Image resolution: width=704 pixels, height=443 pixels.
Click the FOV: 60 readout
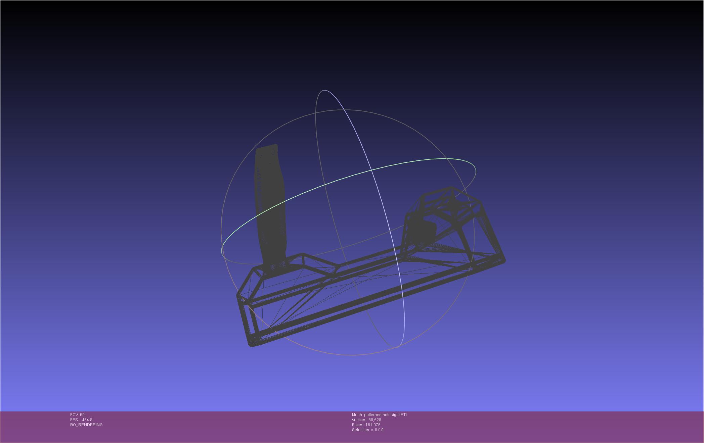77,415
